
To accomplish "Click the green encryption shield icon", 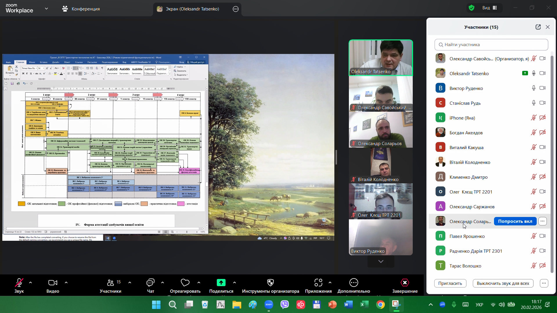I will tap(472, 8).
